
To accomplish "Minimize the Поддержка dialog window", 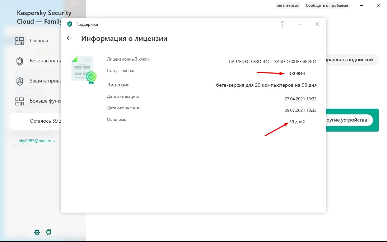I will [x=300, y=24].
